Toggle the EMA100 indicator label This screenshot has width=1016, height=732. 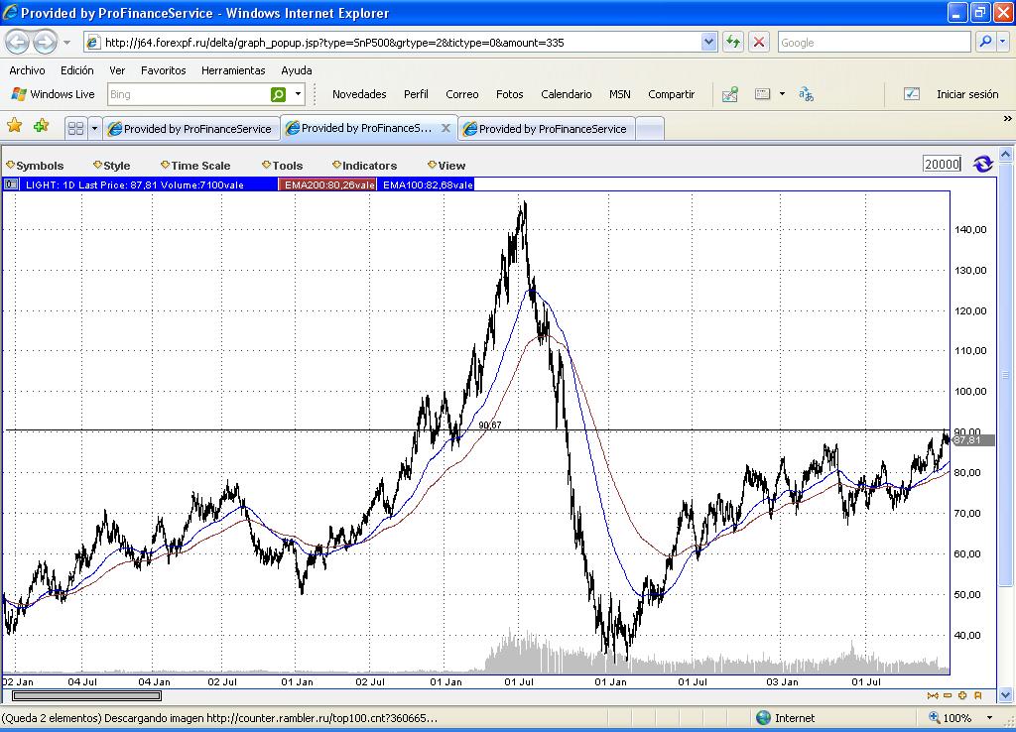pyautogui.click(x=427, y=184)
